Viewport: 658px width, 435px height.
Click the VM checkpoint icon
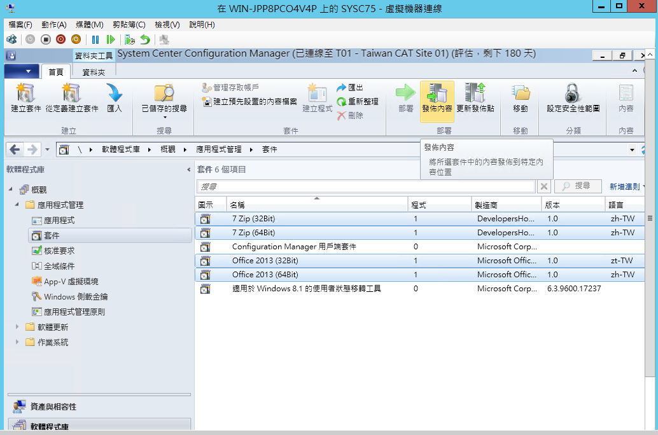click(130, 39)
